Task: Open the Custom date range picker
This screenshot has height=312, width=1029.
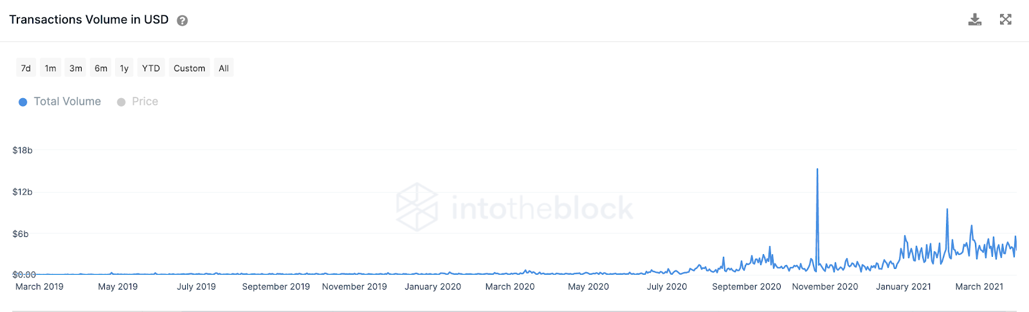Action: click(x=189, y=68)
